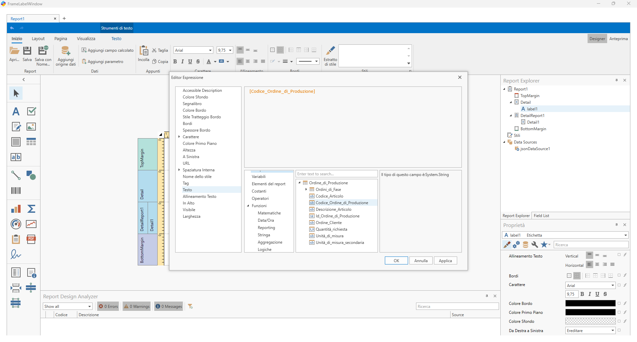Viewport: 637px width, 342px height.
Task: Toggle the 0 Warnings filter
Action: point(137,307)
